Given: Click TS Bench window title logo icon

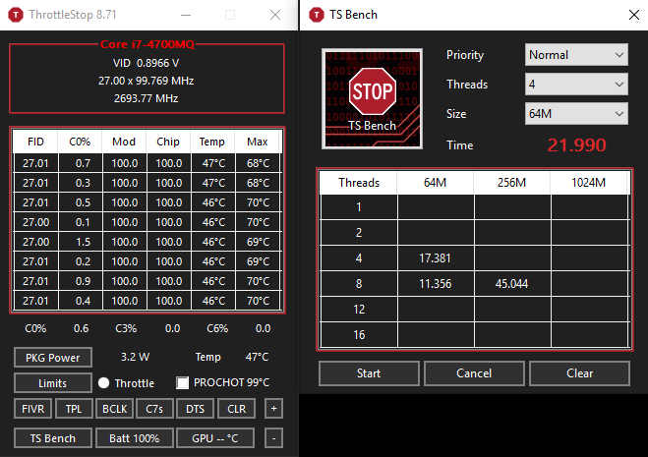Looking at the screenshot, I should point(317,15).
